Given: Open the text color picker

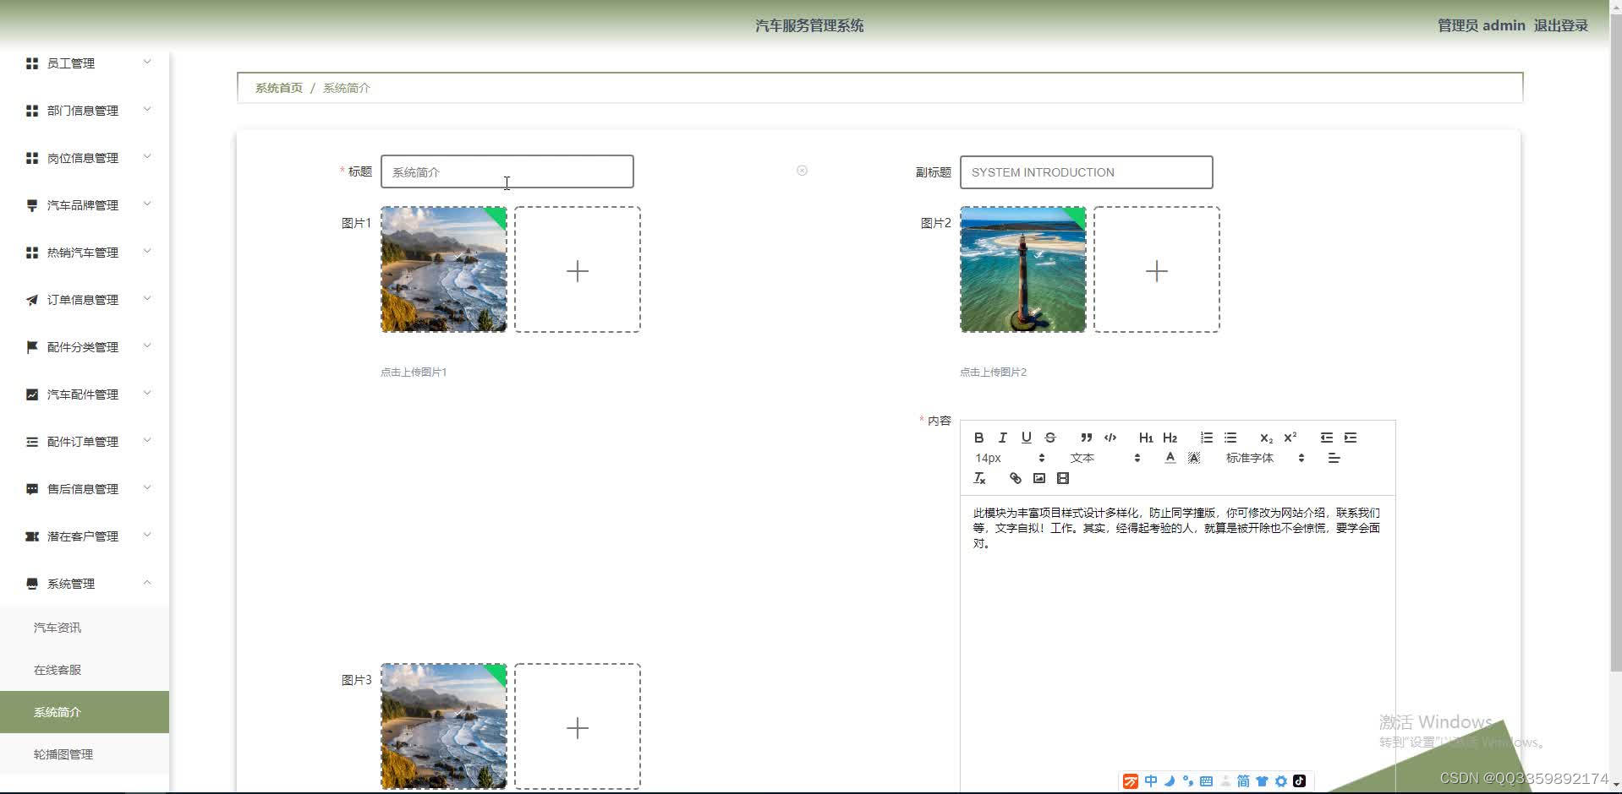Looking at the screenshot, I should (x=1170, y=458).
